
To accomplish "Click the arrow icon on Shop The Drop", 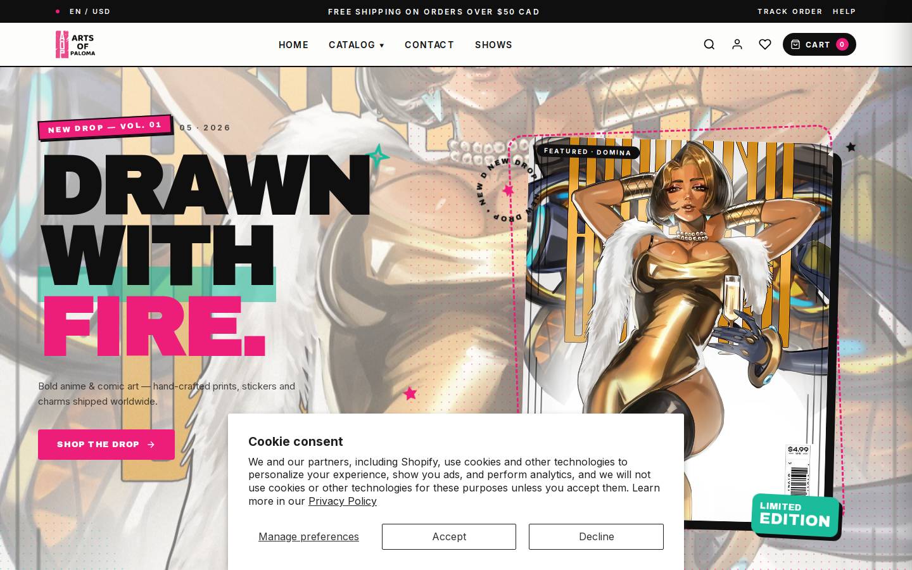I will (151, 445).
